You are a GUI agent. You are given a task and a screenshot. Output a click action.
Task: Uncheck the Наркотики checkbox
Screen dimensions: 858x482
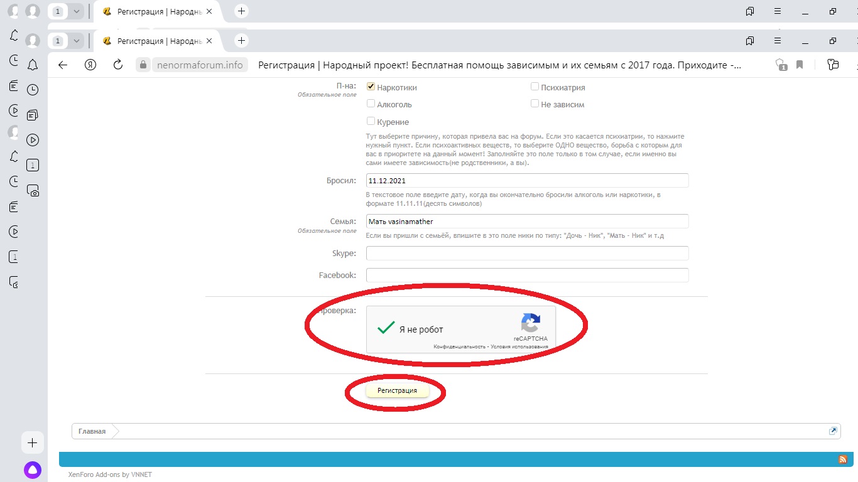pos(371,87)
